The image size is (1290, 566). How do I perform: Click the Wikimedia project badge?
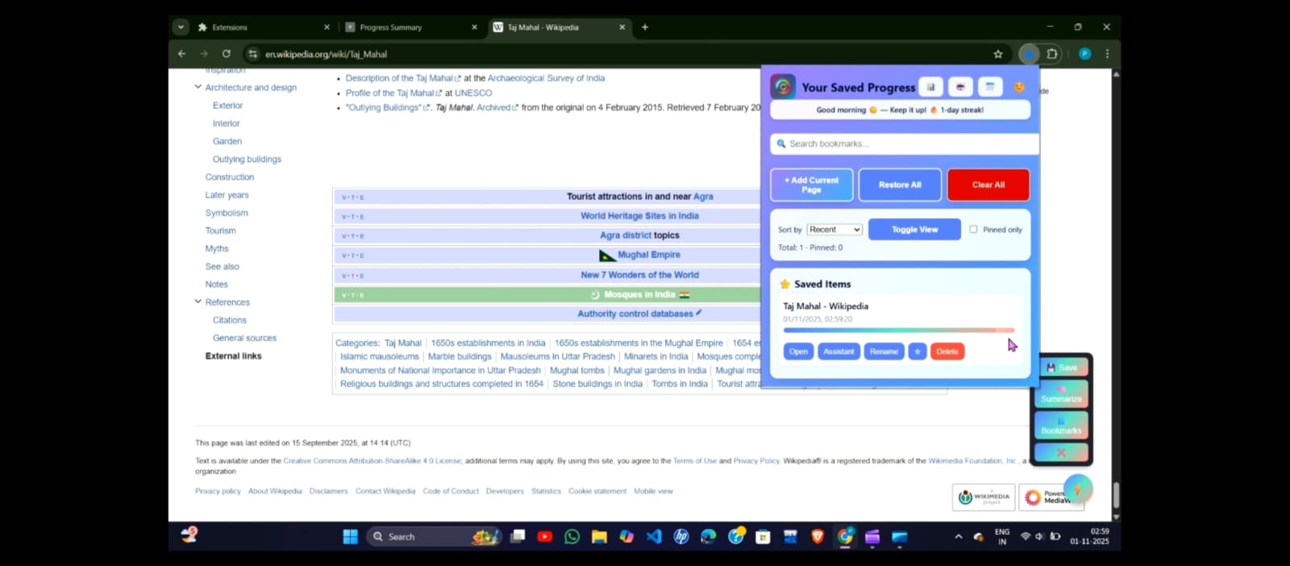[984, 497]
